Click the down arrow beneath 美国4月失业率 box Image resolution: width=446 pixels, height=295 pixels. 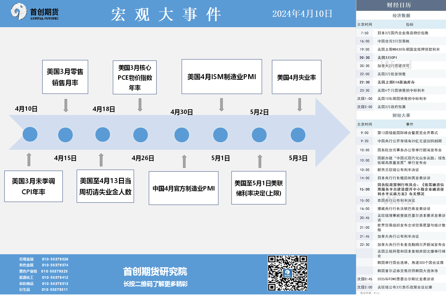[x=300, y=105]
